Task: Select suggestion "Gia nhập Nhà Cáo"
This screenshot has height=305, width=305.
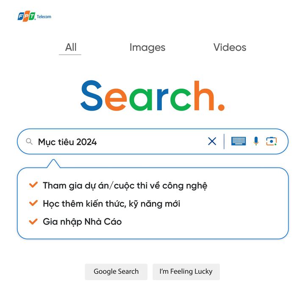Action: point(82,222)
